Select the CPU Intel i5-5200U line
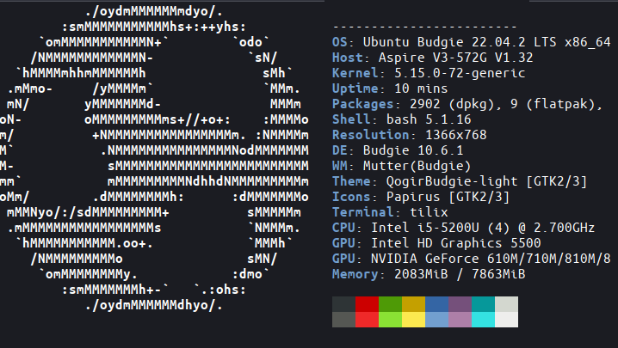Image resolution: width=618 pixels, height=348 pixels. tap(463, 228)
